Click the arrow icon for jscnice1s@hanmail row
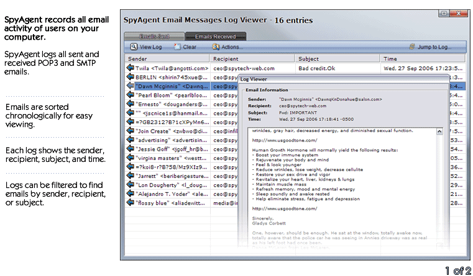Screen dimensions: 473x276 (x=131, y=113)
